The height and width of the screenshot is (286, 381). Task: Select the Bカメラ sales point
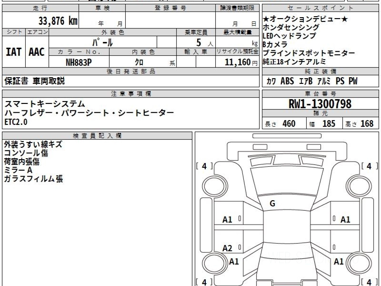(275, 44)
